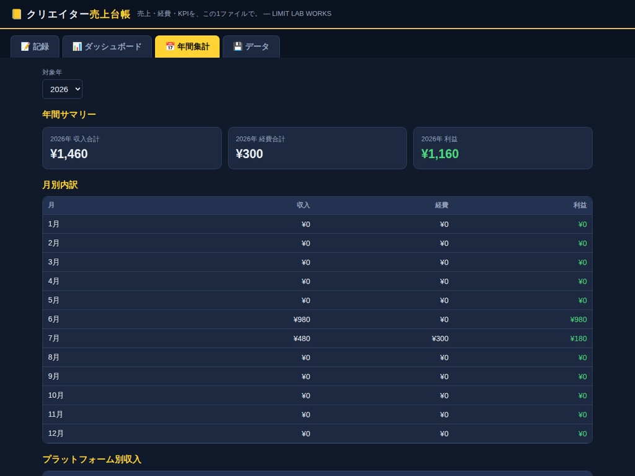635x476 pixels.
Task: Click the ¥300 expense total value
Action: 249,154
